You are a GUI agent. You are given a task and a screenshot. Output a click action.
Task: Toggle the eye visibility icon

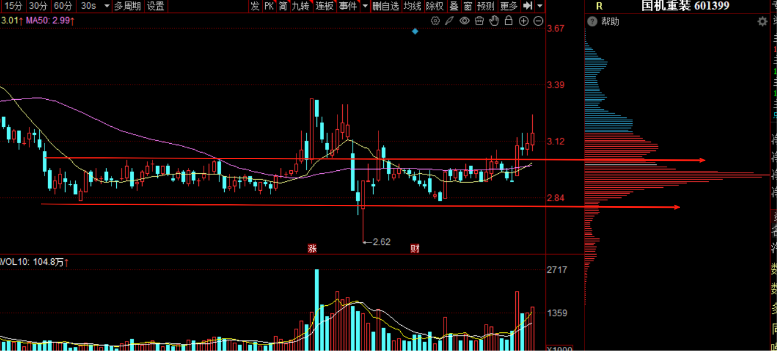[464, 21]
